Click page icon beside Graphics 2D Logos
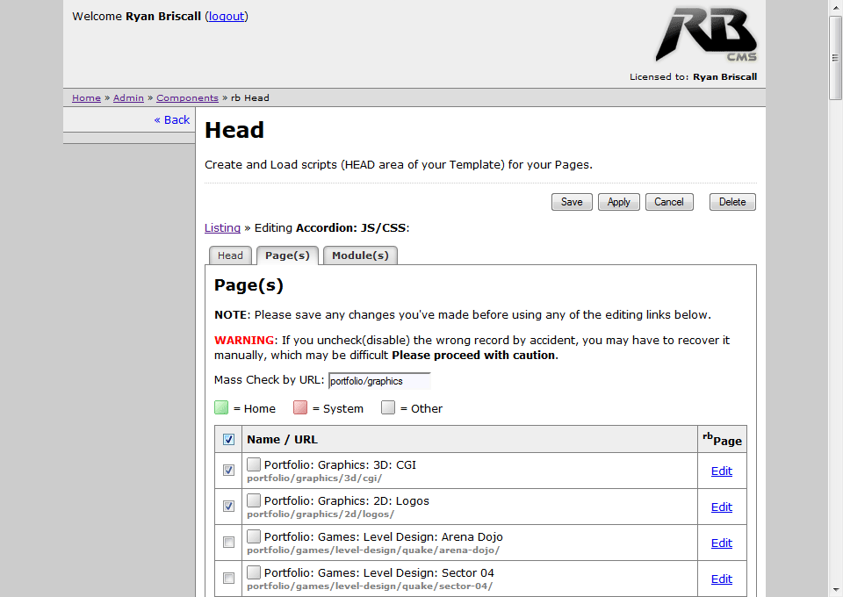This screenshot has height=597, width=843. [254, 500]
